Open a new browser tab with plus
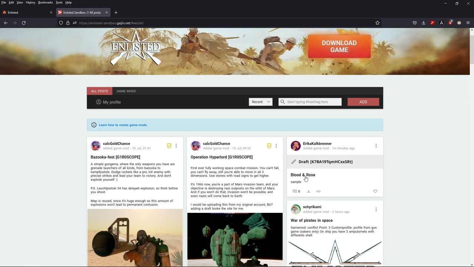Viewport: 474px width, 267px height. tap(116, 13)
